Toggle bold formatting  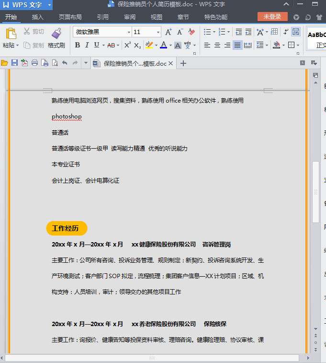(78, 45)
